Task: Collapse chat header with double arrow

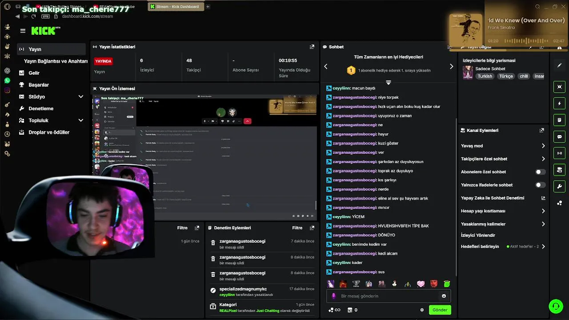Action: tap(388, 83)
